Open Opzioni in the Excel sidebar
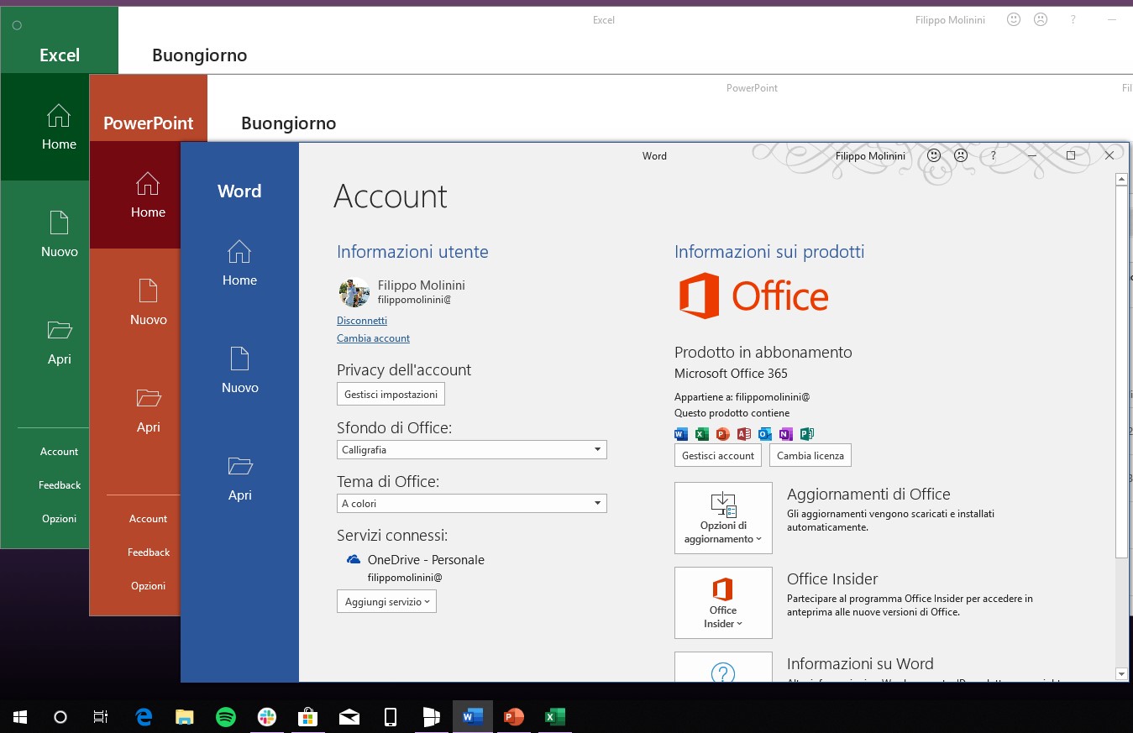This screenshot has height=733, width=1133. (59, 519)
